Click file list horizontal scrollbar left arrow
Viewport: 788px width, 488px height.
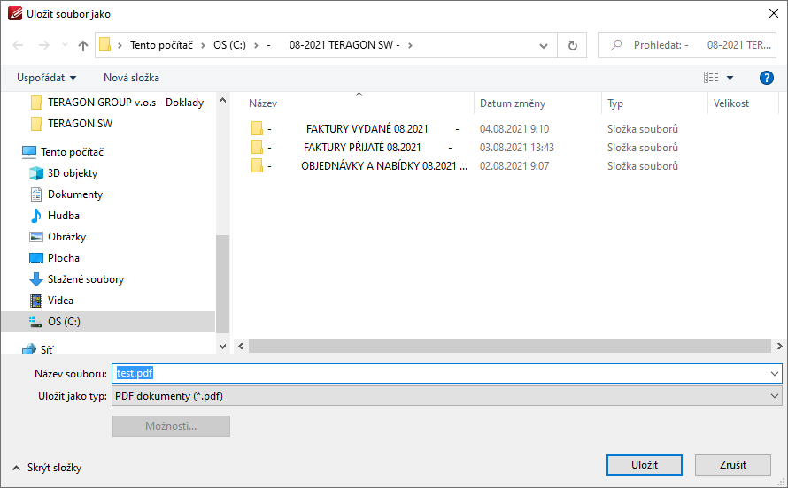coord(241,346)
